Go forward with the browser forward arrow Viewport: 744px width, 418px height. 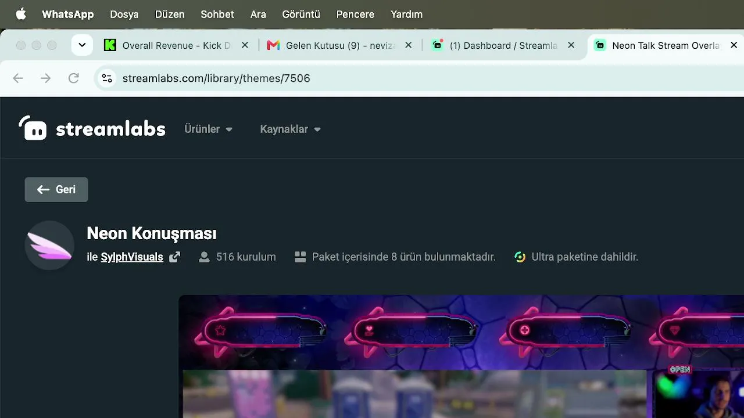coord(46,78)
